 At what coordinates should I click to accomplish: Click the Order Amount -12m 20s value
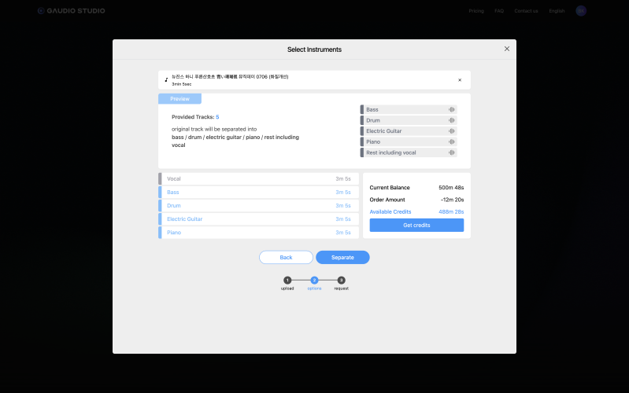(x=452, y=200)
